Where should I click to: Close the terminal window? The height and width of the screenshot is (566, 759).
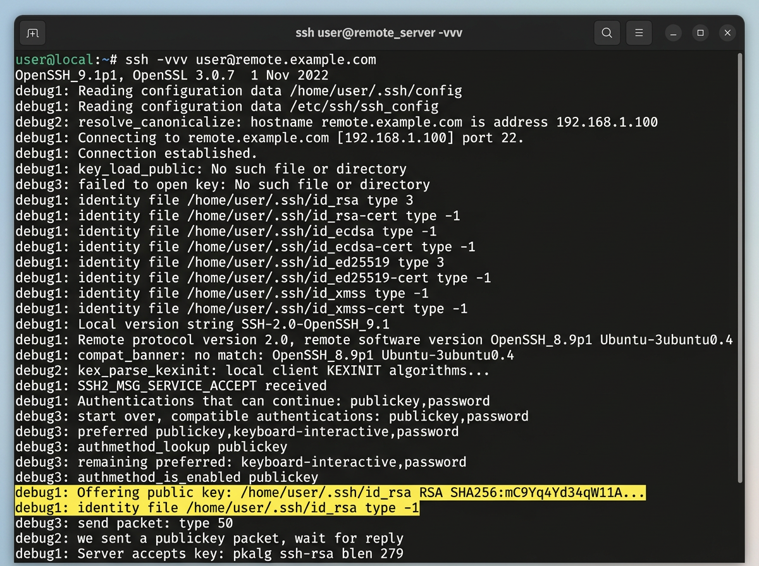point(728,33)
